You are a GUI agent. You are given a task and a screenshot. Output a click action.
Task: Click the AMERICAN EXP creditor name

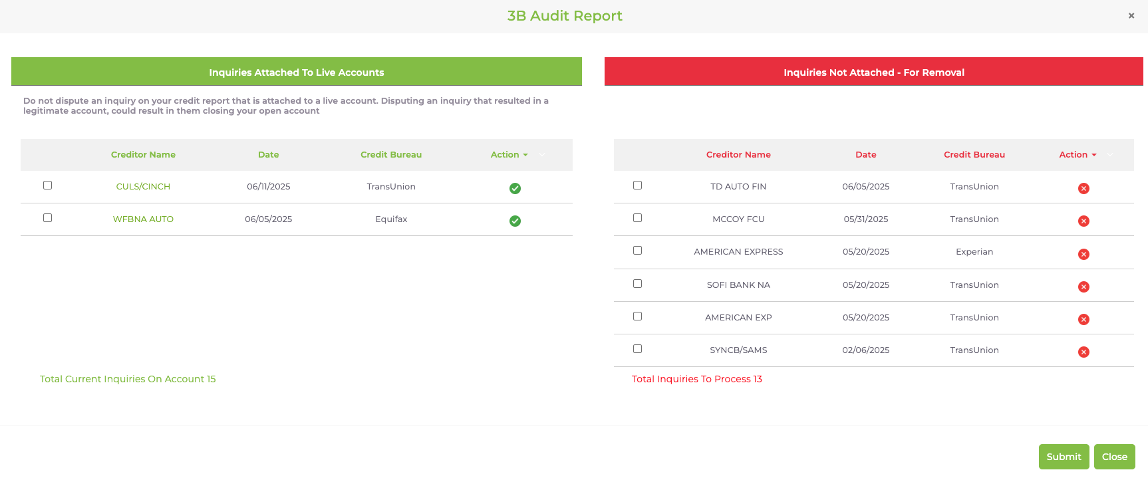738,318
